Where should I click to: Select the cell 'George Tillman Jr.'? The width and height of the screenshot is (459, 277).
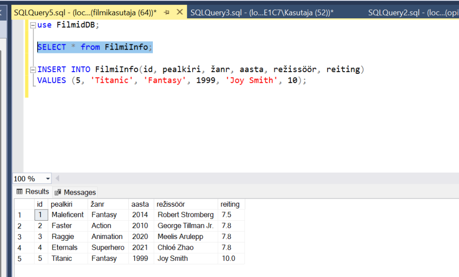pos(186,226)
